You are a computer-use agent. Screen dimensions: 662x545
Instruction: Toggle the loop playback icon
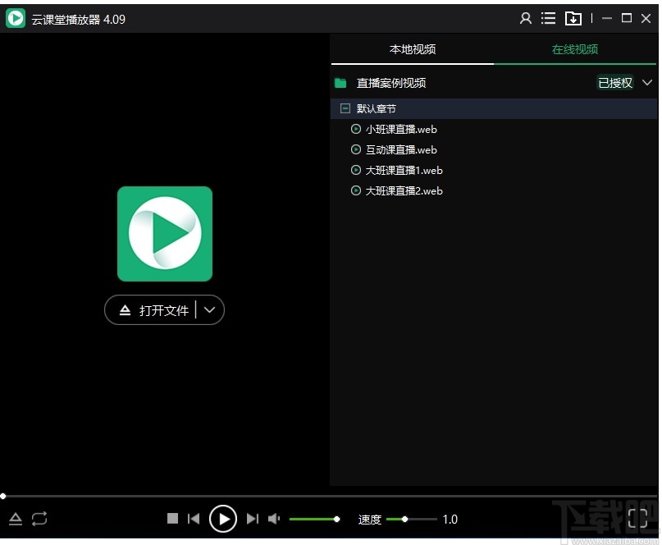(x=39, y=519)
